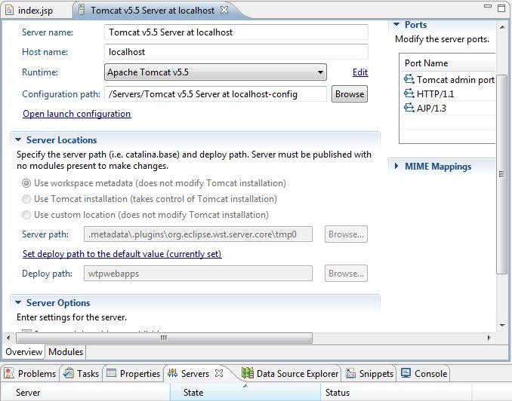Click the Deploy path field
The image size is (512, 401).
[x=198, y=274]
